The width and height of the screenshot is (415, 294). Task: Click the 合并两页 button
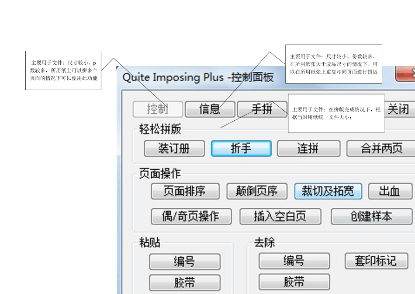coord(381,148)
